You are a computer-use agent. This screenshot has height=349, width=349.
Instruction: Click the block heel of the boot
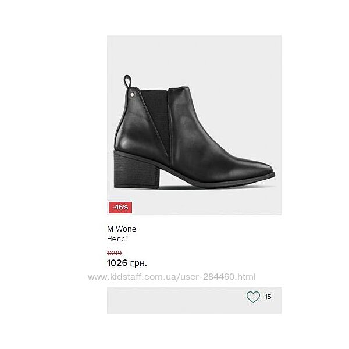pos(136,171)
